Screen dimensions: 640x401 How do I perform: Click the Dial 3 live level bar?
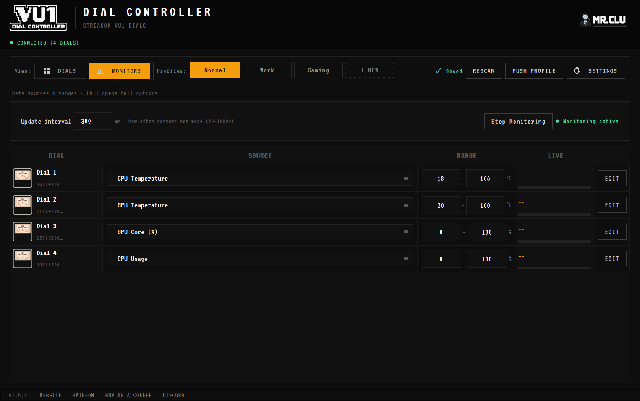pos(554,241)
